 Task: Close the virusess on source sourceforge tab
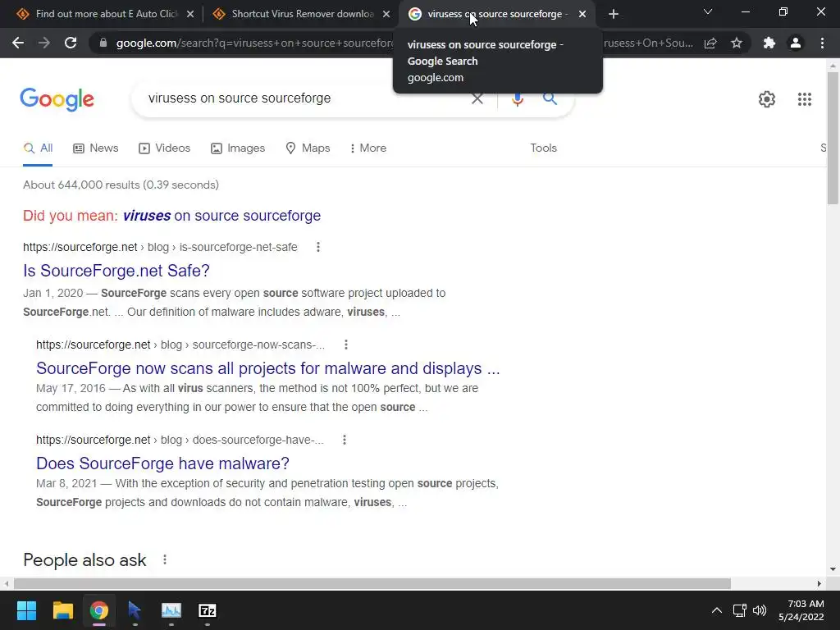pos(582,14)
